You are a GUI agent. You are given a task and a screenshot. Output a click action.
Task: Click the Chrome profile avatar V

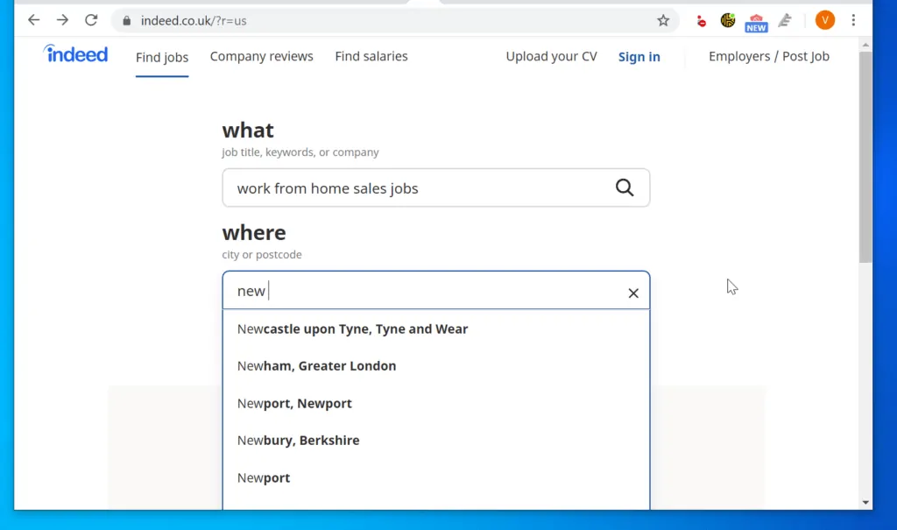824,19
